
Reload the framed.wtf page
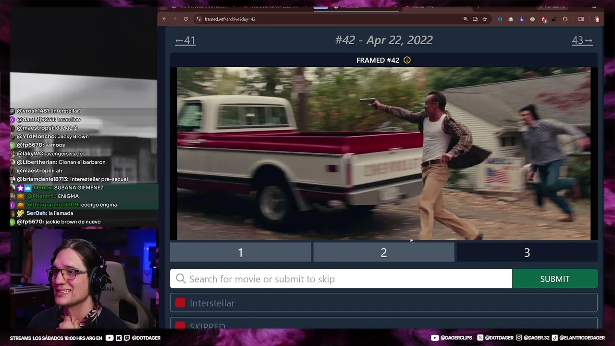coord(185,19)
